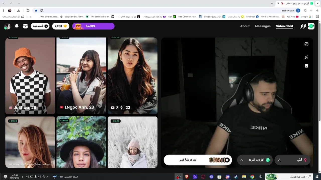
Task: Open the Facebook bookmark
Action: pos(252,16)
